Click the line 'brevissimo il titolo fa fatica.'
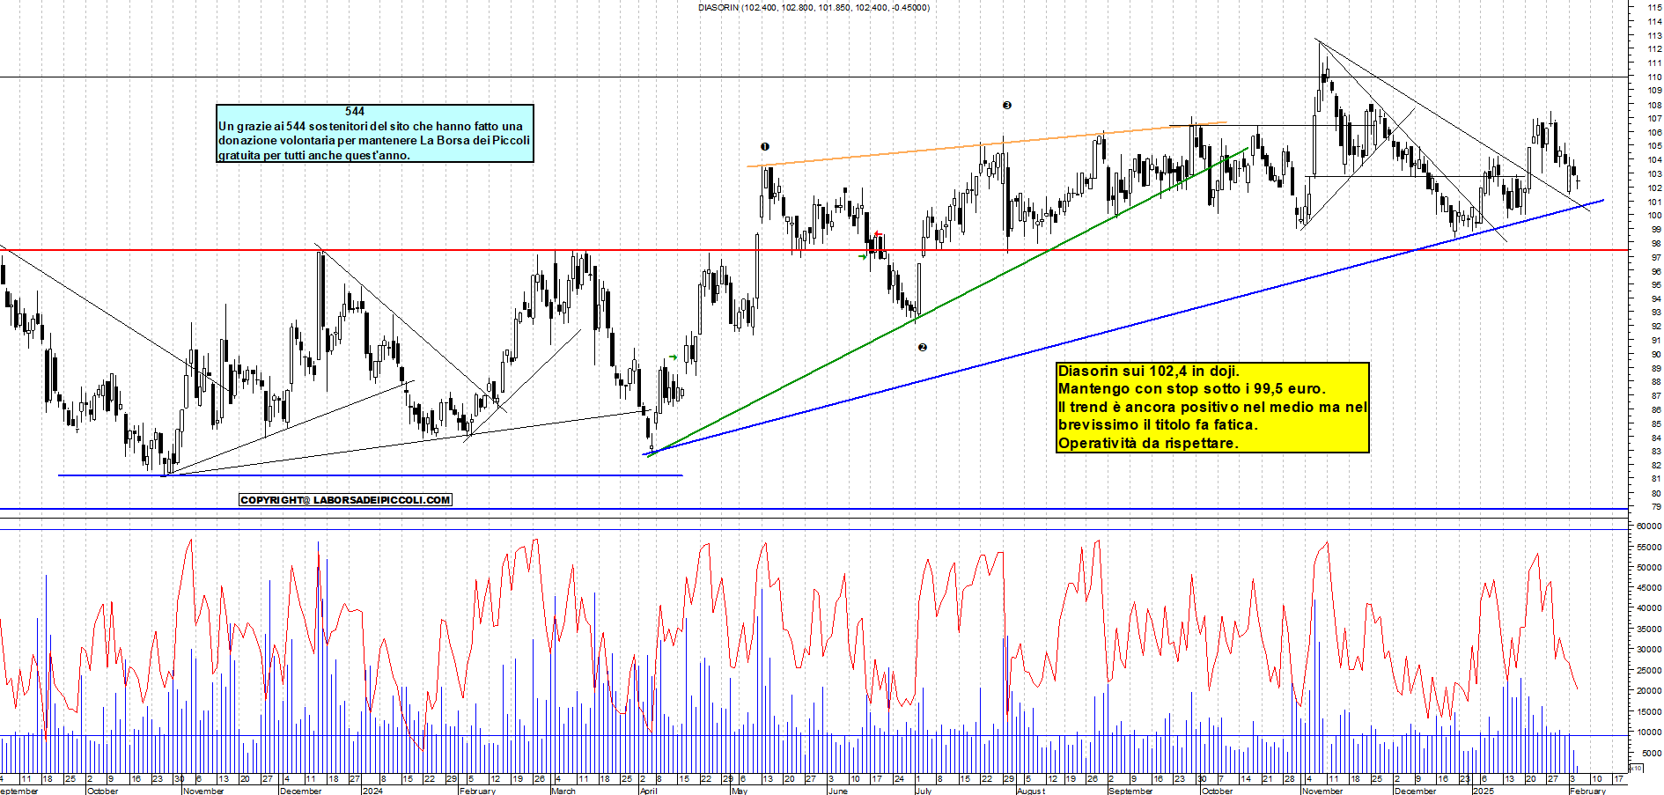The width and height of the screenshot is (1664, 795). point(1158,424)
